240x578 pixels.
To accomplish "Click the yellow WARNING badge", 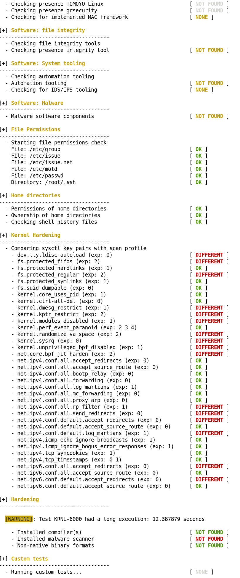I will (x=19, y=519).
